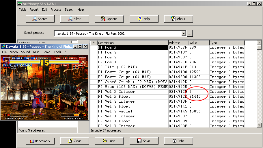Open Options with the tools icon

pyautogui.click(x=109, y=19)
